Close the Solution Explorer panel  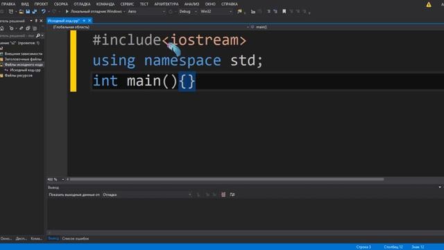41,21
